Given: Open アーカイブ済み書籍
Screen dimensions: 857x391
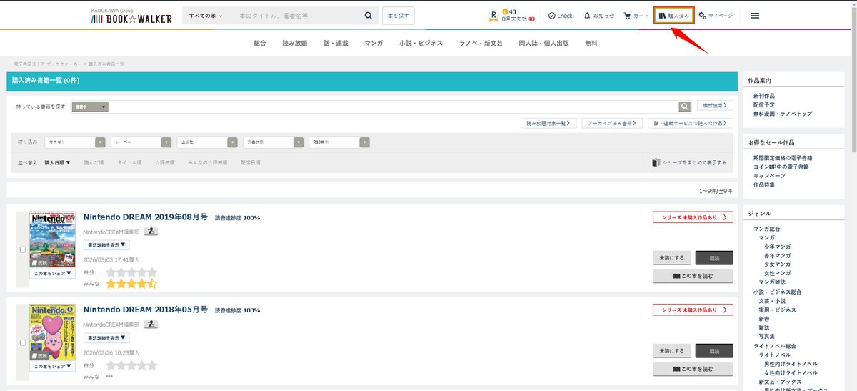Looking at the screenshot, I should point(613,123).
